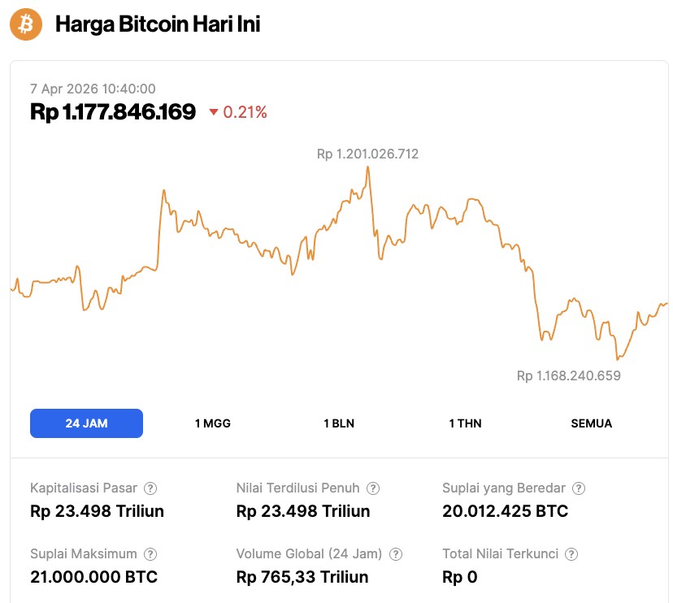Show the SEMUA all-time chart
The width and height of the screenshot is (673, 603).
pos(591,423)
